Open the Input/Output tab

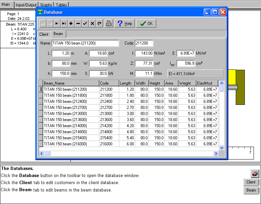26,5
